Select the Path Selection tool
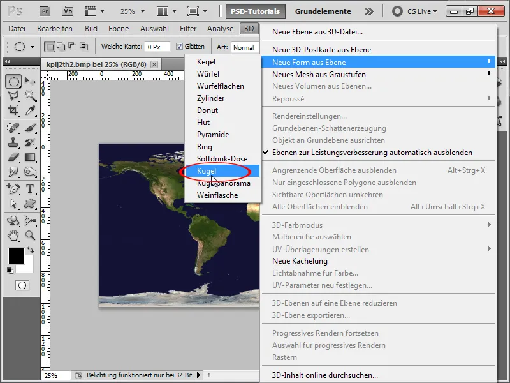Viewport: 510px width, 383px height. 13,204
